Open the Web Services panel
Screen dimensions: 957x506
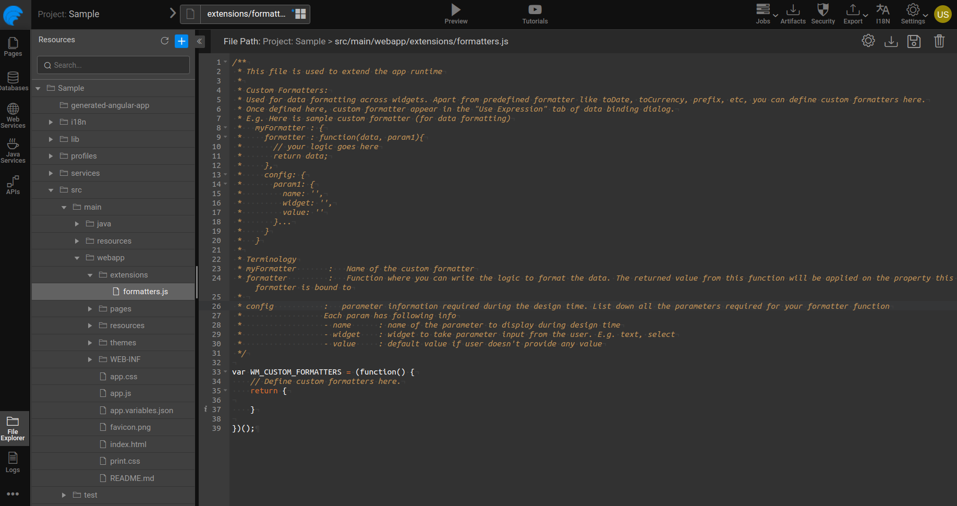point(13,115)
